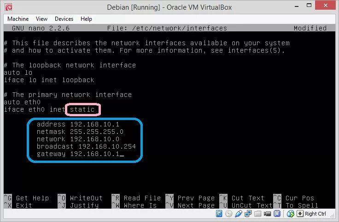Click the '^W Where Is' shortcut hint
The height and width of the screenshot is (222, 339).
point(134,205)
